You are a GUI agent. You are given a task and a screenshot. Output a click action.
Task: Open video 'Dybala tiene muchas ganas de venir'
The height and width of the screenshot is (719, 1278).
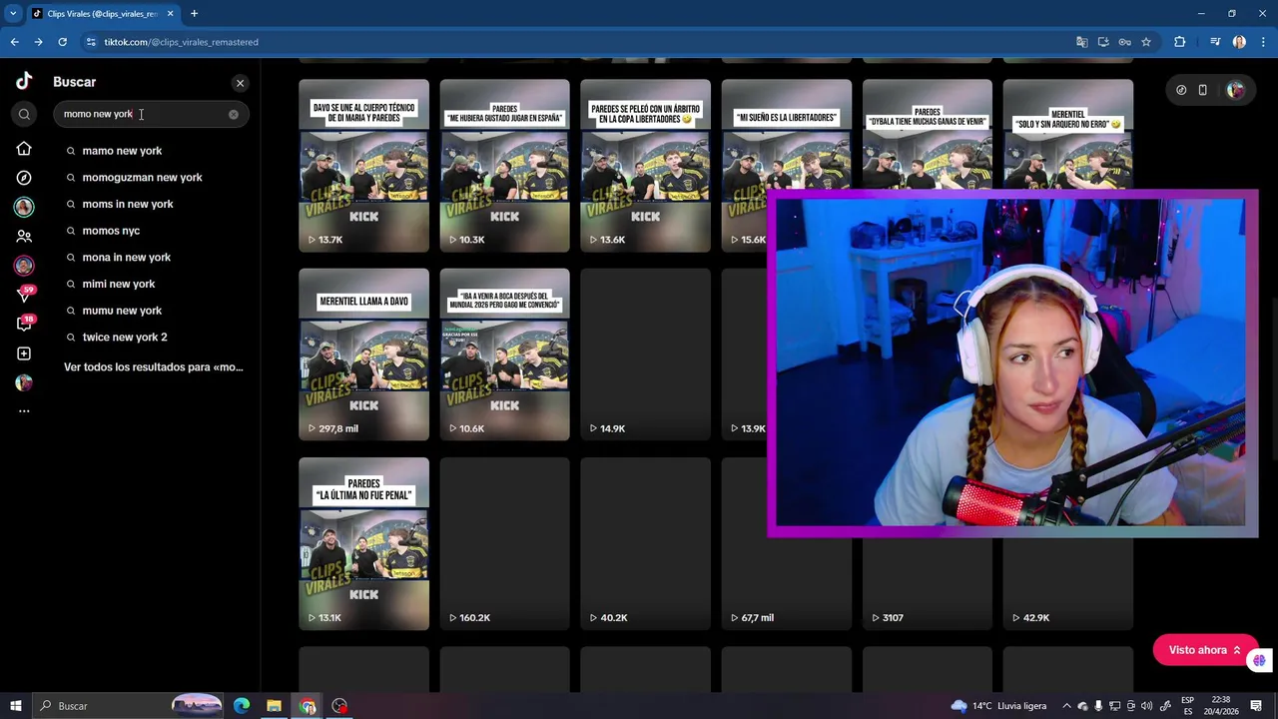click(928, 135)
